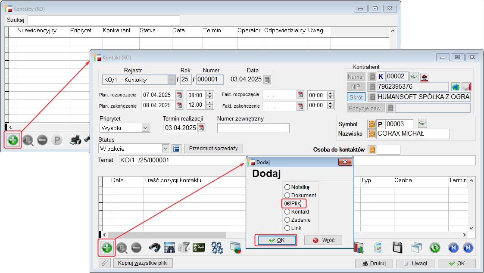Select the Notatkę radio option
The width and height of the screenshot is (484, 273).
coord(287,187)
